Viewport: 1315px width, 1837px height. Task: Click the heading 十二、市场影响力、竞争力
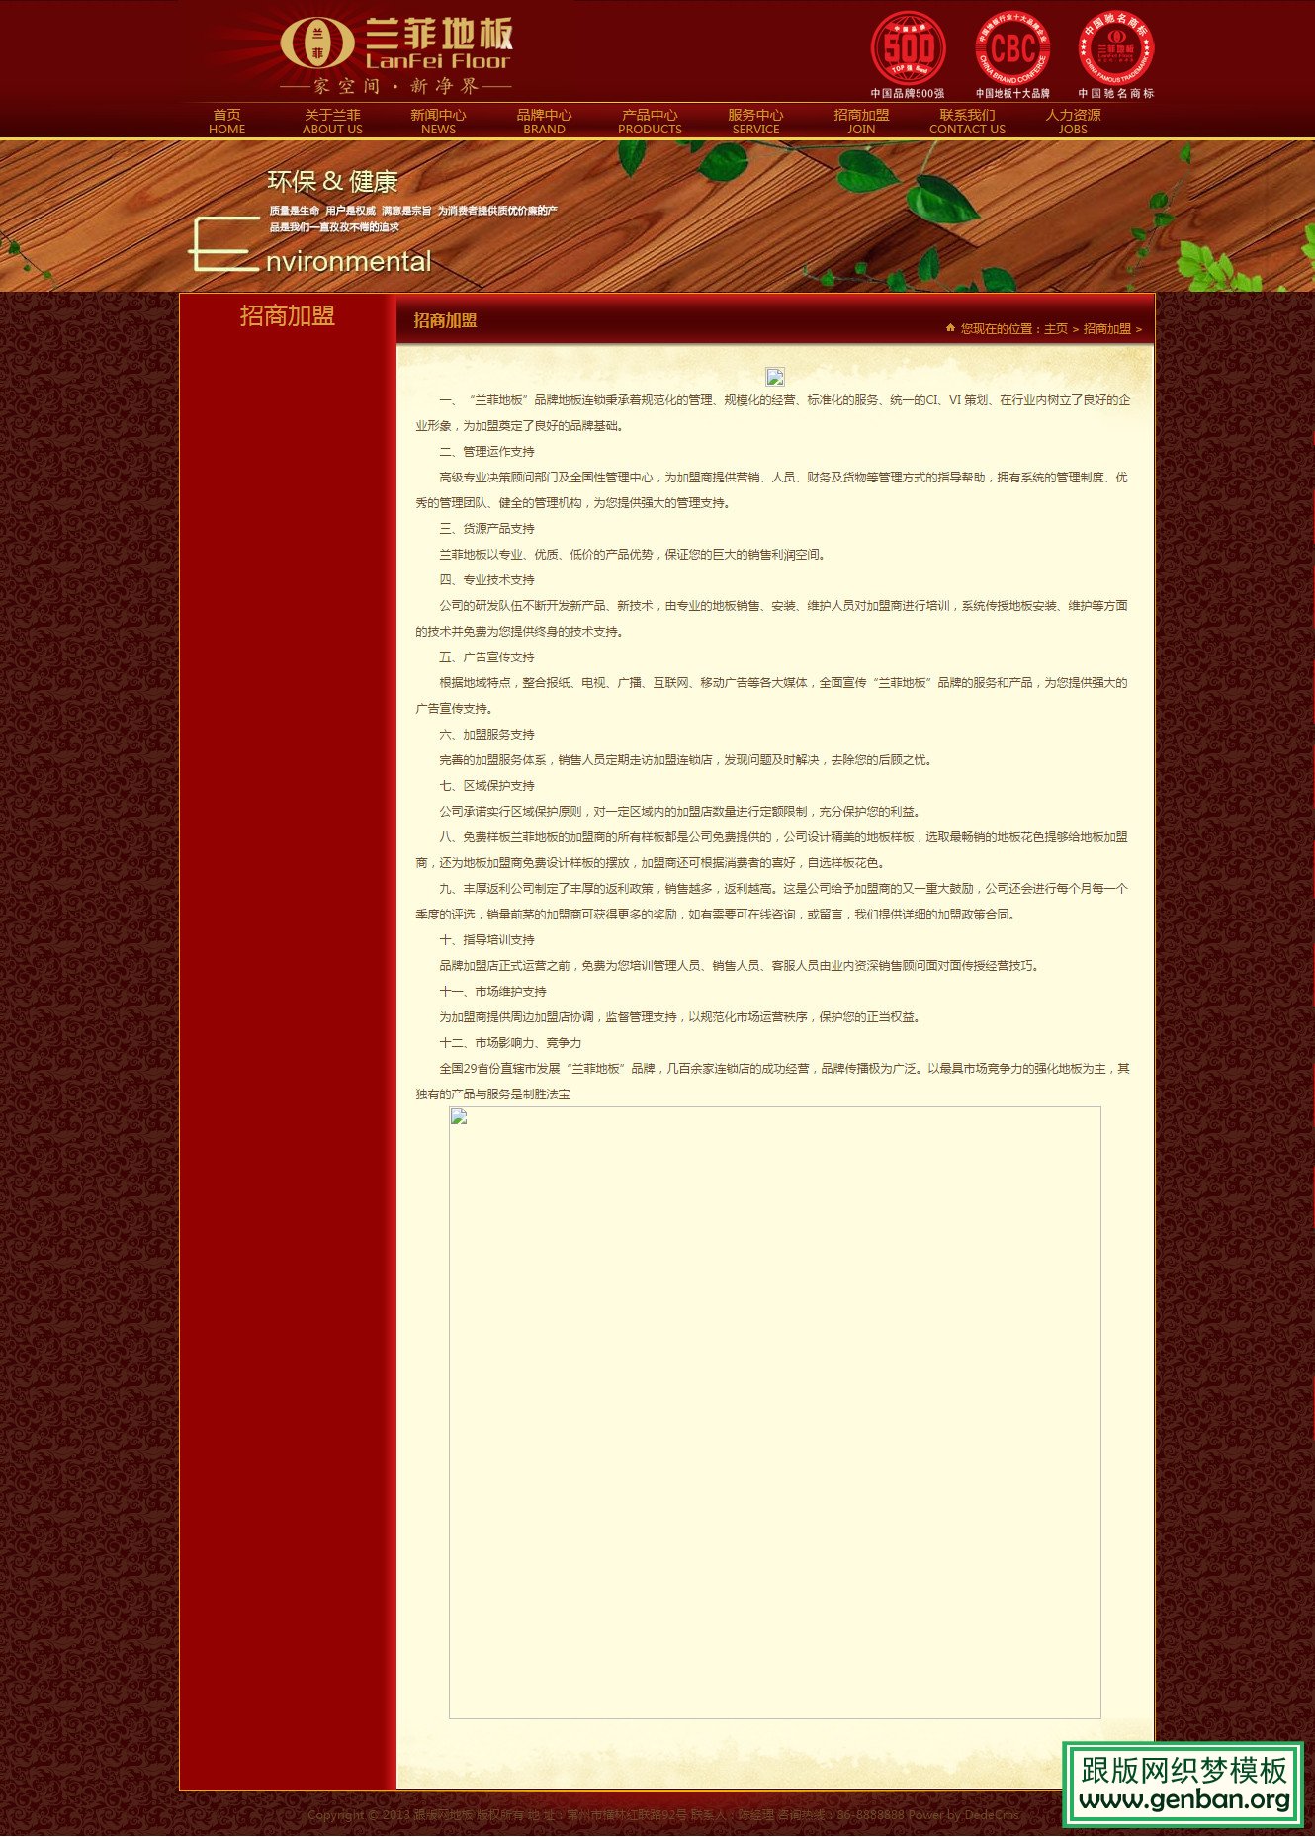(511, 1043)
